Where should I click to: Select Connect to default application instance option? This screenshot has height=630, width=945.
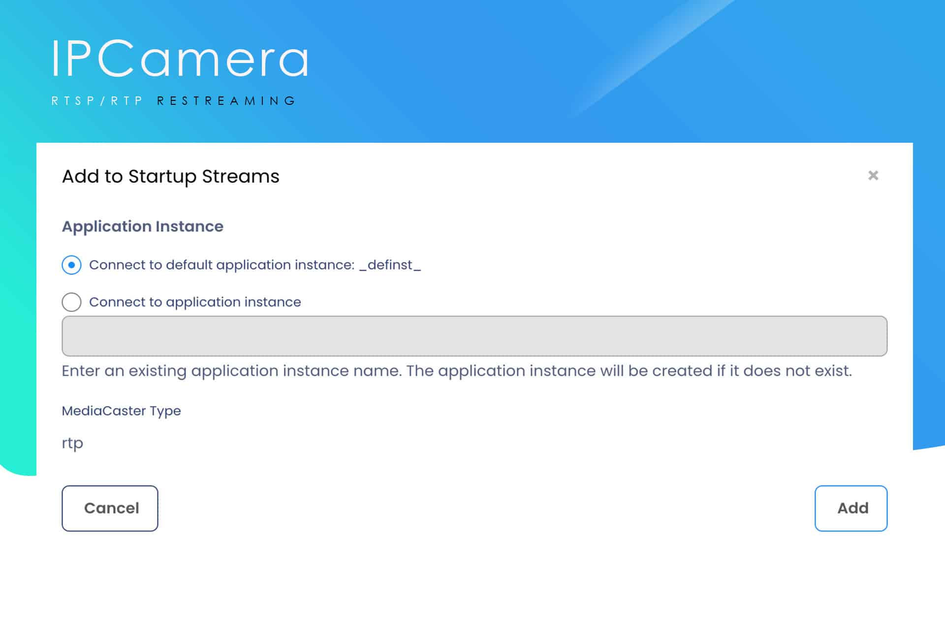[71, 265]
